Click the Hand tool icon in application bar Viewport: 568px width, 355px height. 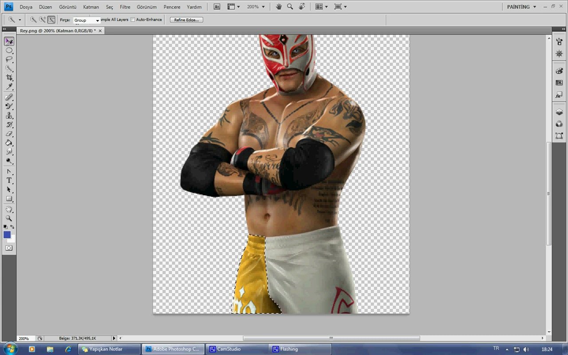[x=279, y=7]
